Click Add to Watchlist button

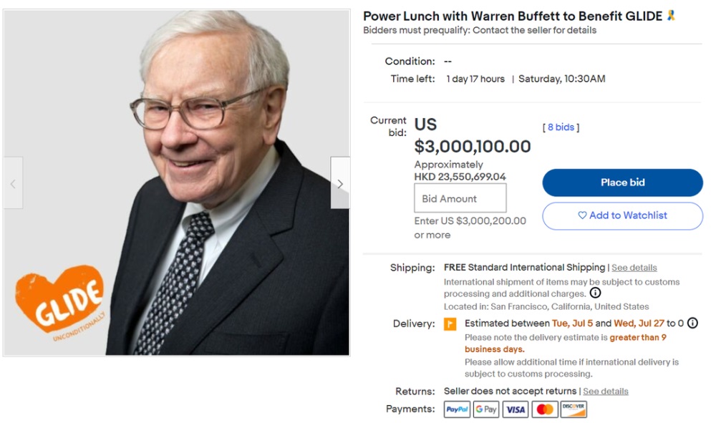(x=622, y=215)
